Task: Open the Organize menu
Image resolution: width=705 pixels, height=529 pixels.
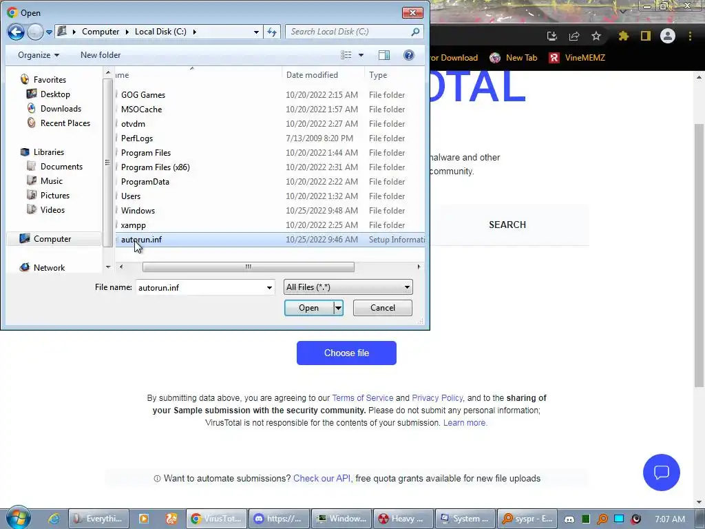Action: (x=39, y=55)
